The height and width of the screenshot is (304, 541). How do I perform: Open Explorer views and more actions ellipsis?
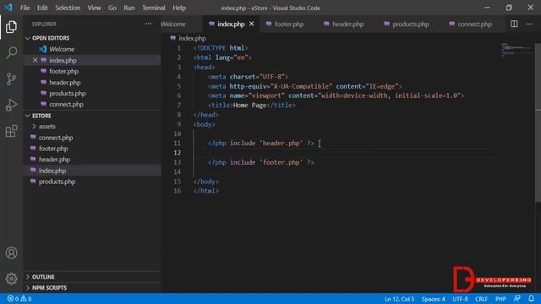[149, 24]
